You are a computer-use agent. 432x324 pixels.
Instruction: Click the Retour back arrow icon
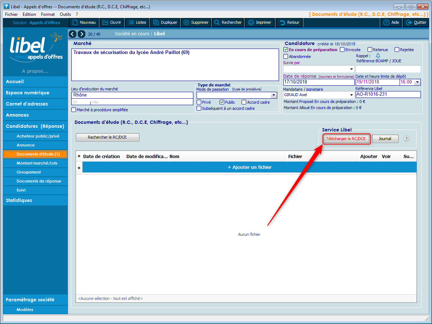(x=282, y=22)
